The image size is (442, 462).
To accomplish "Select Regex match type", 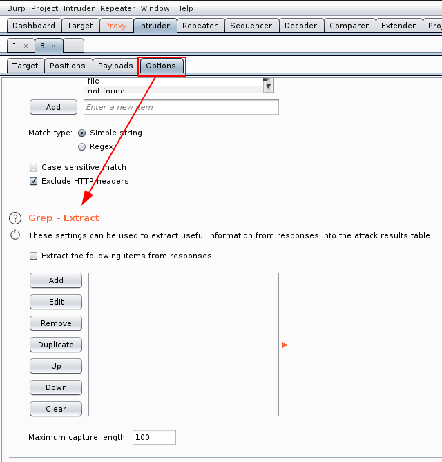I will click(81, 146).
